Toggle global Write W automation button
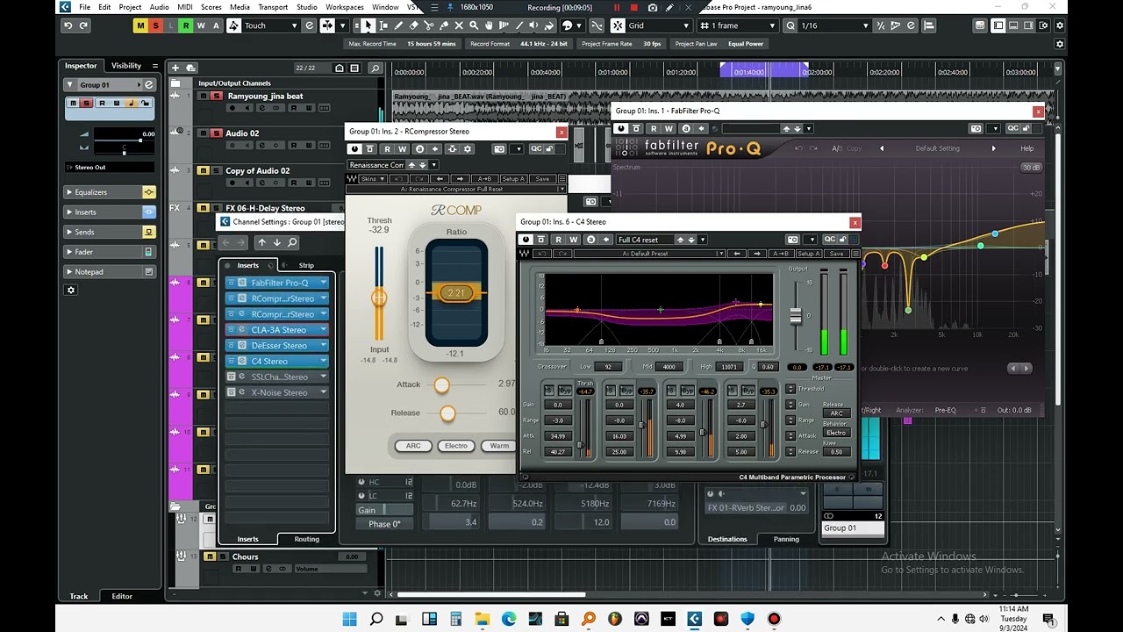1123x632 pixels. 201,25
